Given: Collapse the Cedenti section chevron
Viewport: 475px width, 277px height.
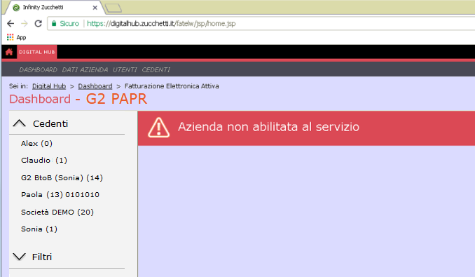Looking at the screenshot, I should click(20, 123).
